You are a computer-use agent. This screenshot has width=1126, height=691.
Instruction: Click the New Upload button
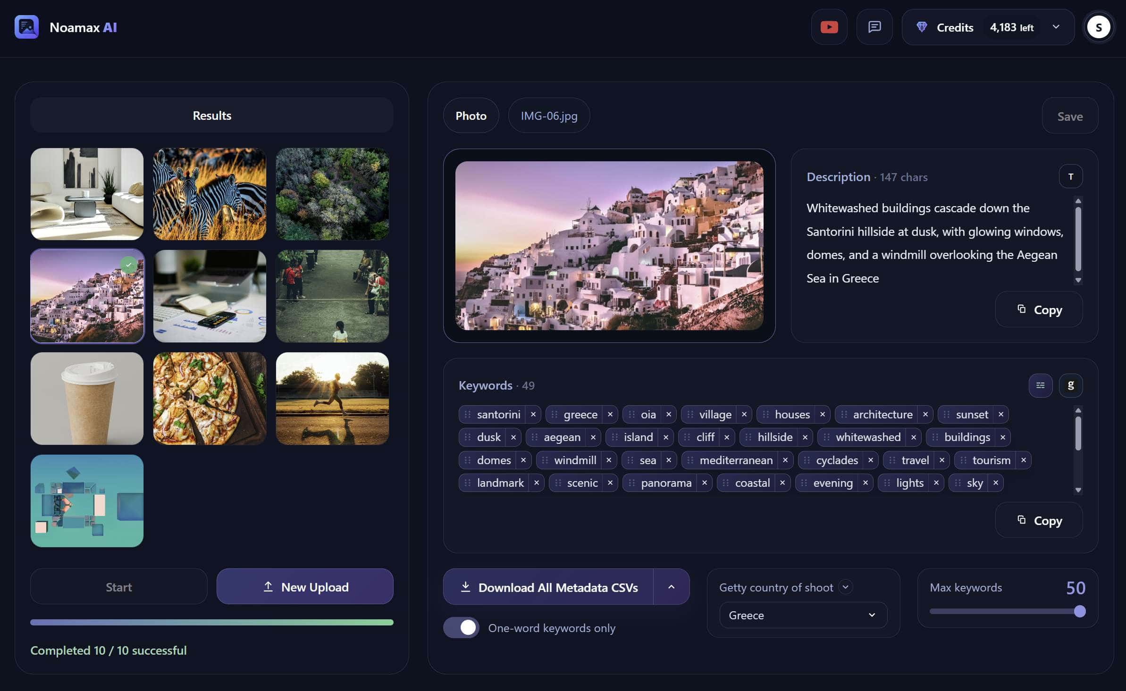(x=305, y=587)
